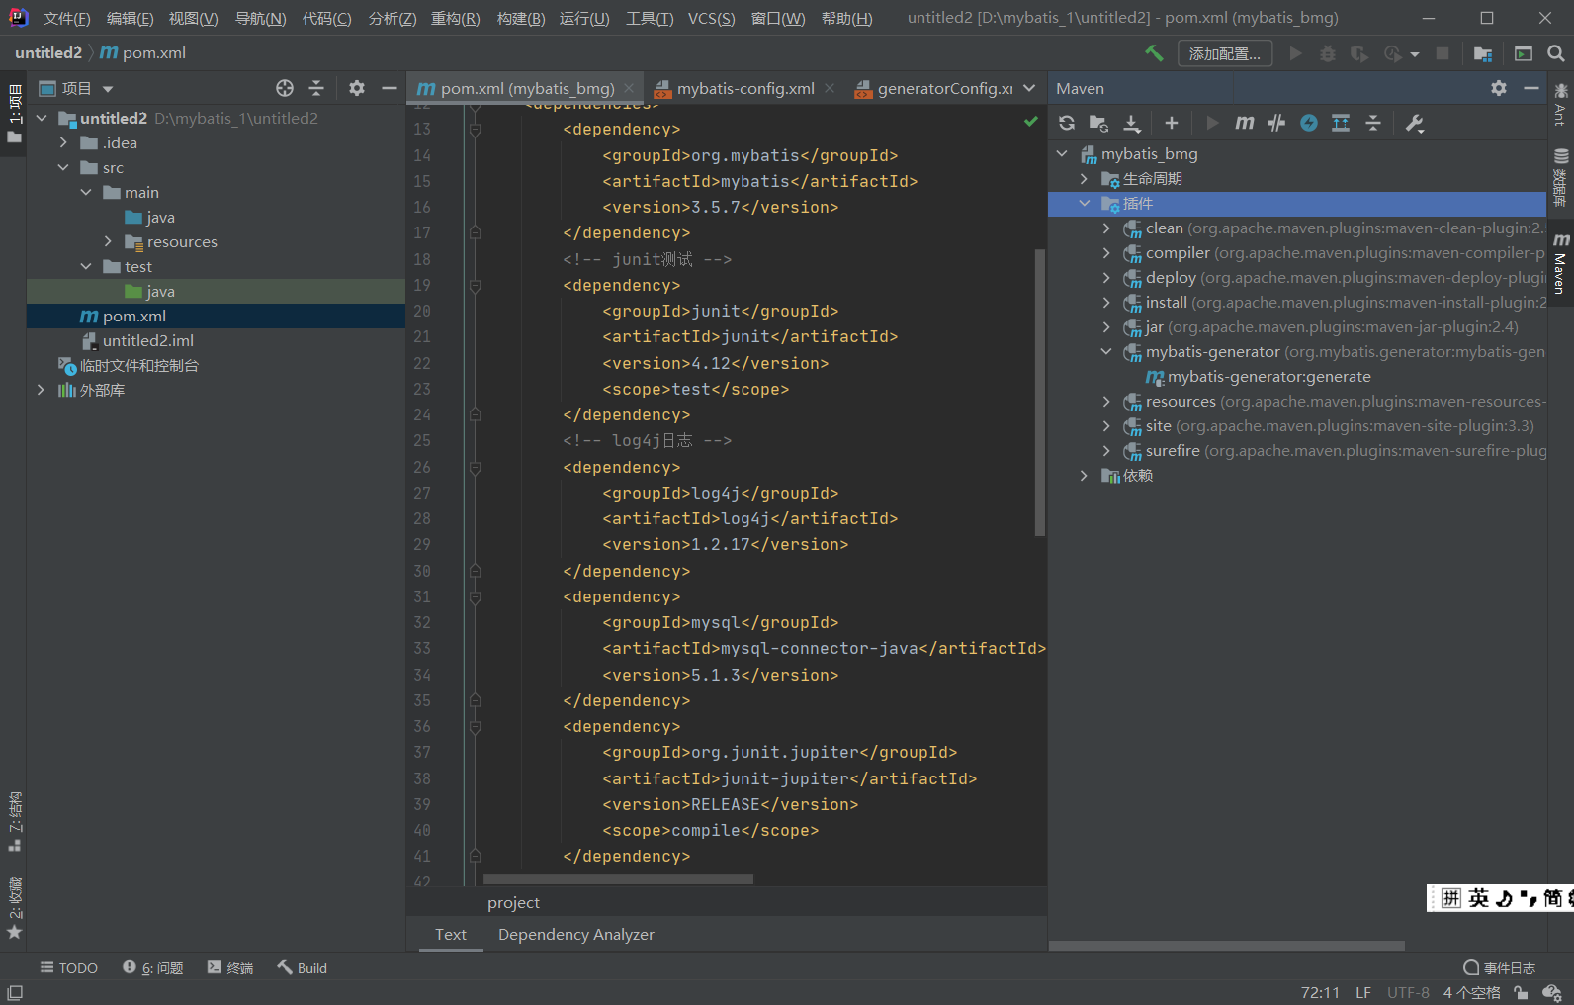The width and height of the screenshot is (1574, 1005).
Task: Toggle Skip Tests mode in Maven toolbar
Action: pos(1308,123)
